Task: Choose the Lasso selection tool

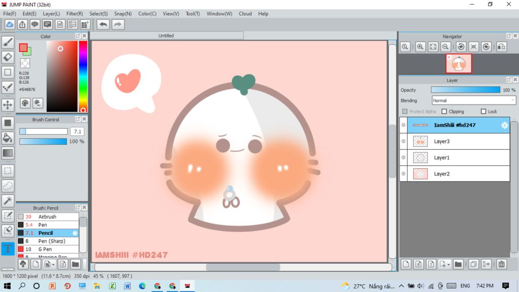Action: point(8,186)
